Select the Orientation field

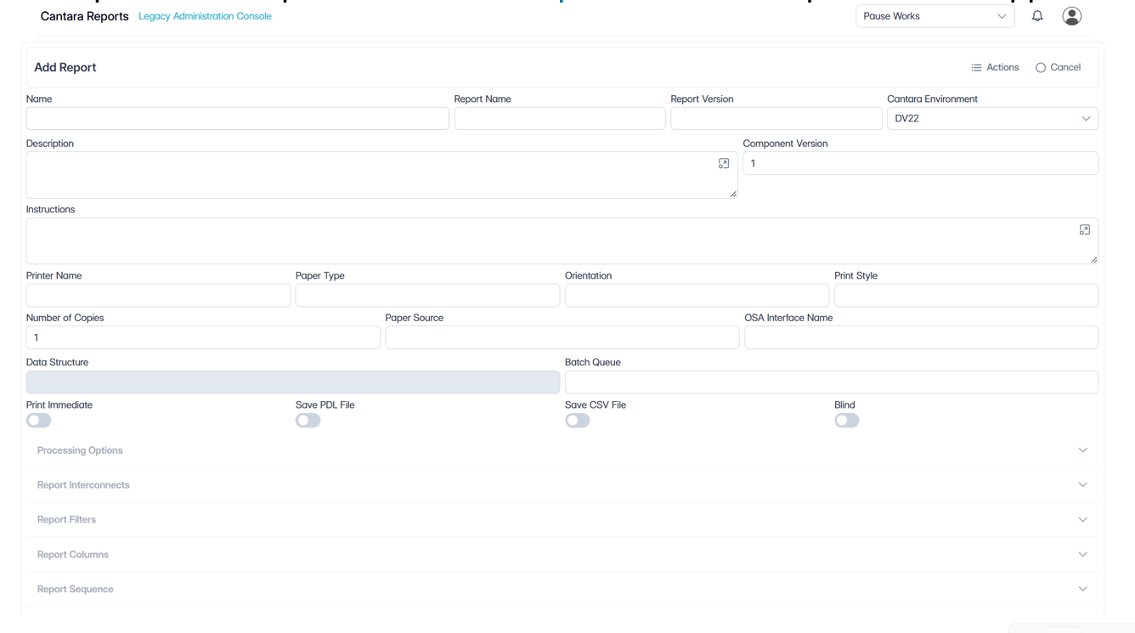tap(697, 295)
